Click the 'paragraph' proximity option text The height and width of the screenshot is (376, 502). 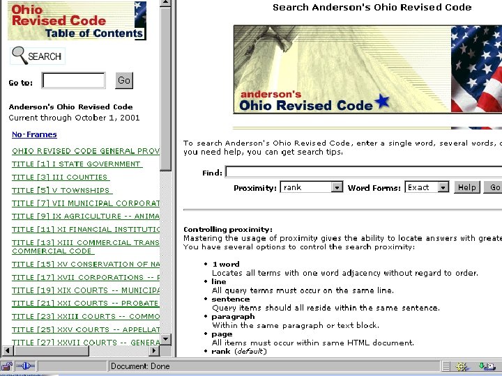point(233,317)
